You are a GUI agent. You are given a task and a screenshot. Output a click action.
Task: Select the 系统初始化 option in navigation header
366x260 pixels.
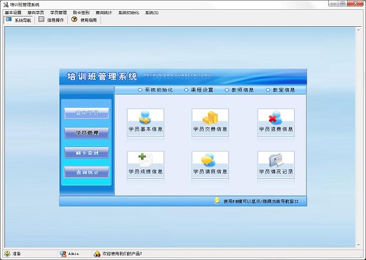tap(156, 90)
